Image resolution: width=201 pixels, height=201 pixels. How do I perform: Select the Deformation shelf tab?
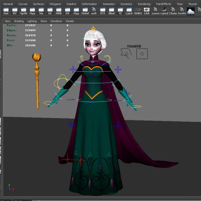(89, 4)
